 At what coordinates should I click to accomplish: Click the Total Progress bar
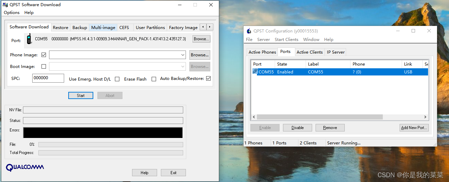110,153
